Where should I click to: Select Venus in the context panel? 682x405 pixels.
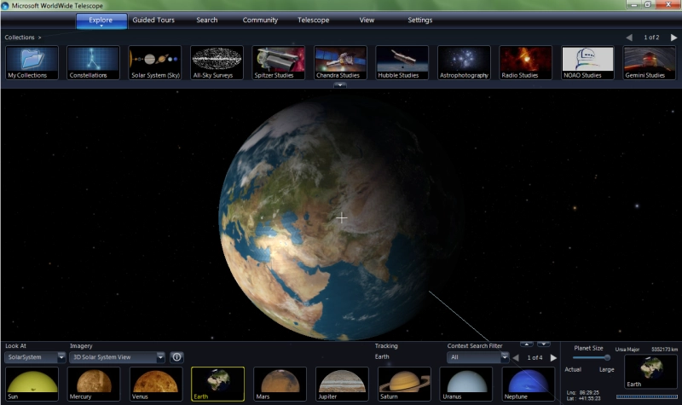coord(156,384)
